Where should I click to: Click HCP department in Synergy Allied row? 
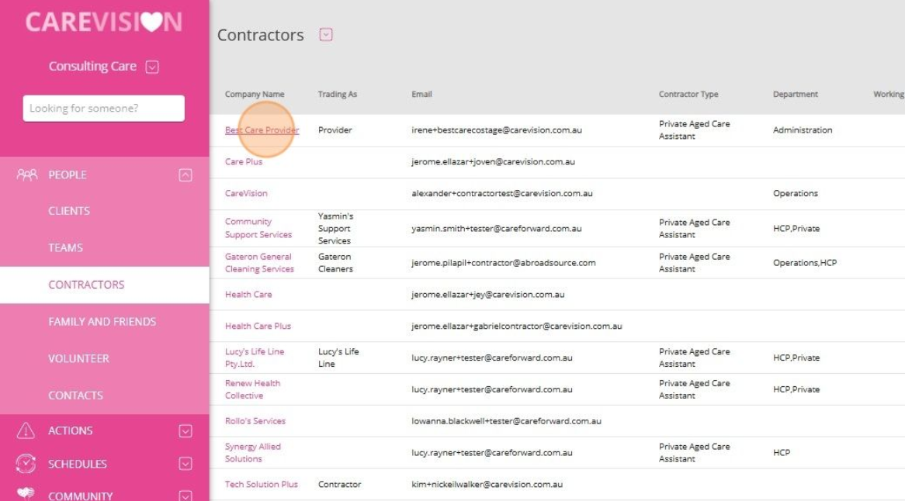(782, 453)
